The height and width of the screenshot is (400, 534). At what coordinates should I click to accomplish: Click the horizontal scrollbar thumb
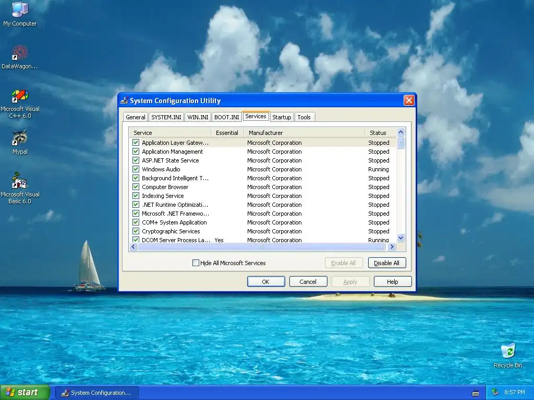click(262, 246)
